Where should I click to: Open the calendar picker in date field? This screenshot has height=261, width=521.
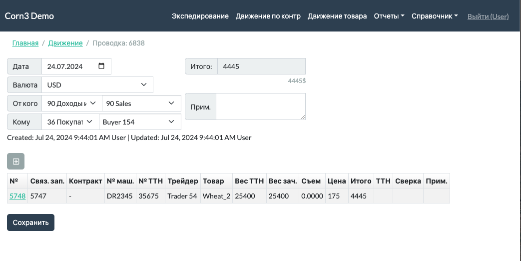(x=101, y=66)
